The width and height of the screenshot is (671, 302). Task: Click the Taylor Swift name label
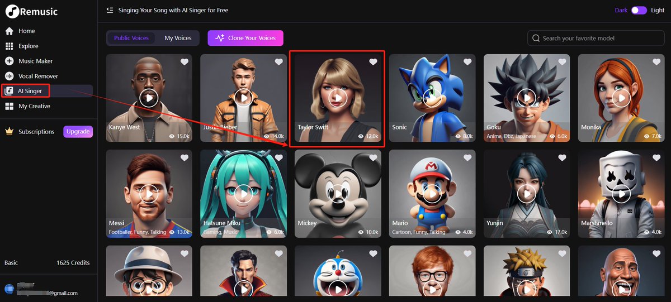pyautogui.click(x=313, y=127)
